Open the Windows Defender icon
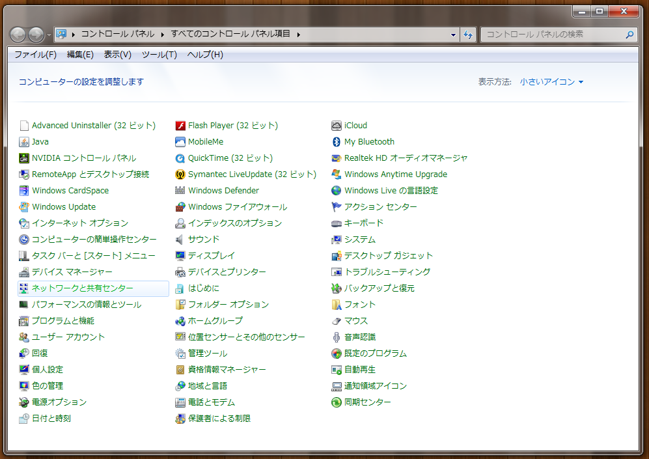This screenshot has width=649, height=459. pyautogui.click(x=180, y=190)
